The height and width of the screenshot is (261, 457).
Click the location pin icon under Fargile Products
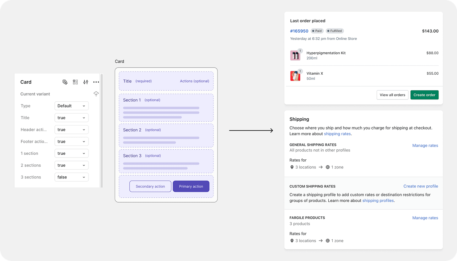292,241
